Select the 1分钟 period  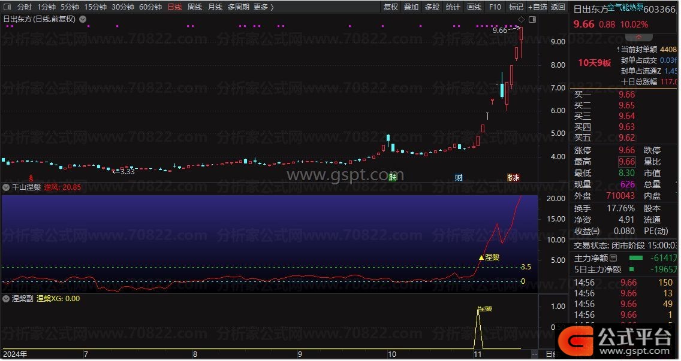46,7
